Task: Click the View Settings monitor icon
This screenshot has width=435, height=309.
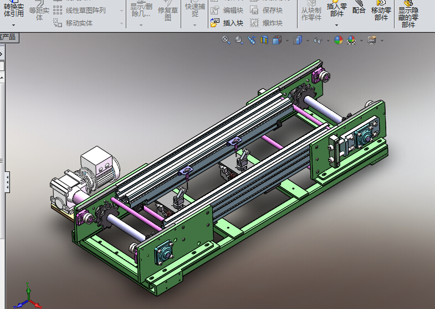Action: click(x=372, y=40)
